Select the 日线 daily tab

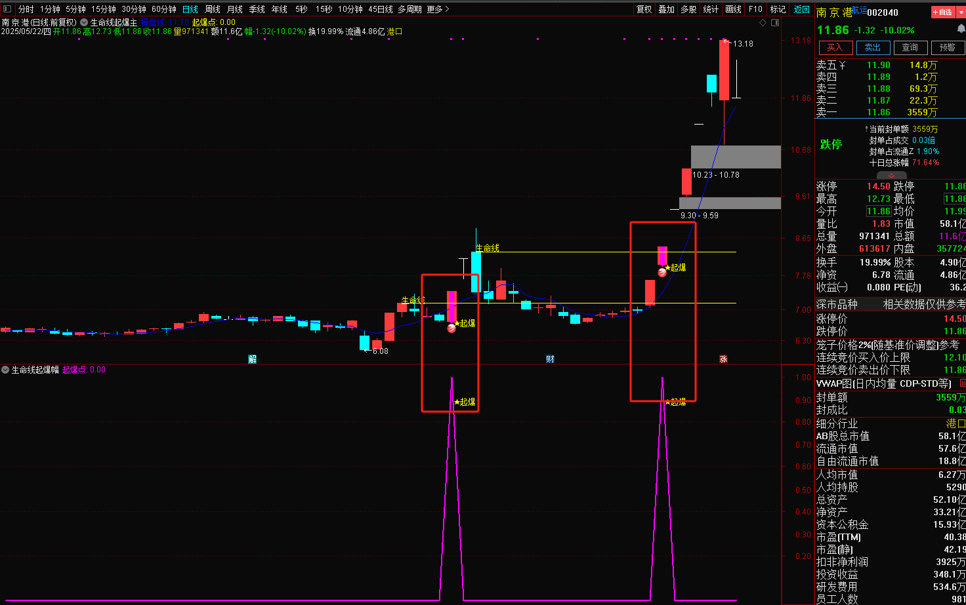tap(190, 9)
